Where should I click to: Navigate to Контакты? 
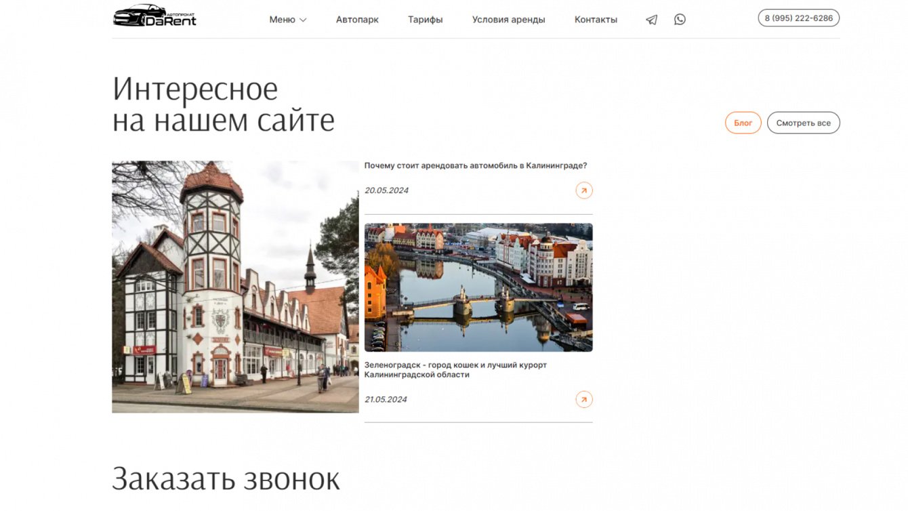coord(596,20)
